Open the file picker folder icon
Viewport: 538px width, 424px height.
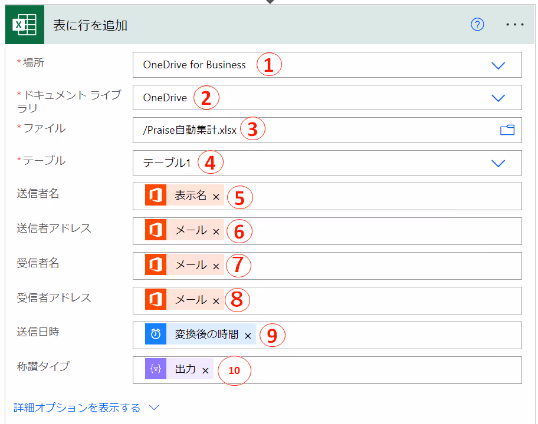(x=507, y=130)
